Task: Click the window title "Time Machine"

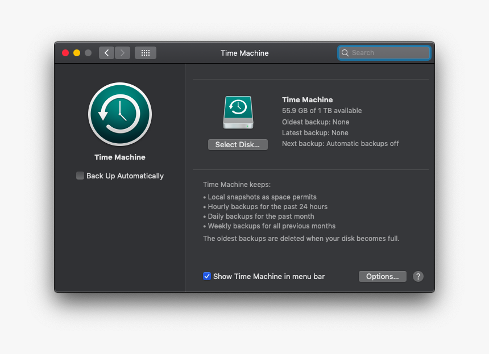Action: [x=244, y=53]
